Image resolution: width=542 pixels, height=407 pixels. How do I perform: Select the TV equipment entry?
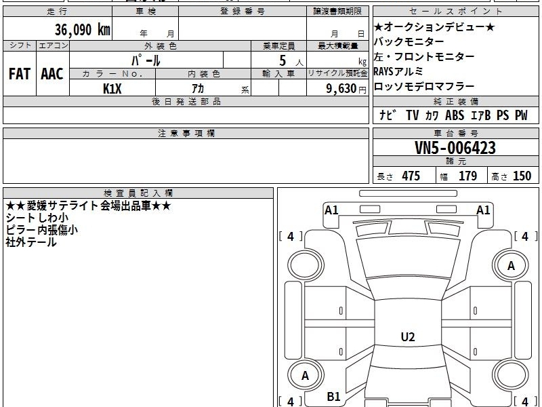click(413, 115)
